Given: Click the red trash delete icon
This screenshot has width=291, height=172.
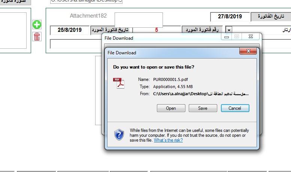Looking at the screenshot, I should click(x=37, y=36).
